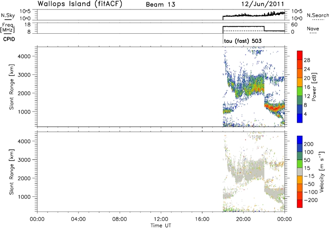Click the "20:00" time tick label
Image resolution: width=329 pixels, height=228 pixels.
tap(243, 219)
